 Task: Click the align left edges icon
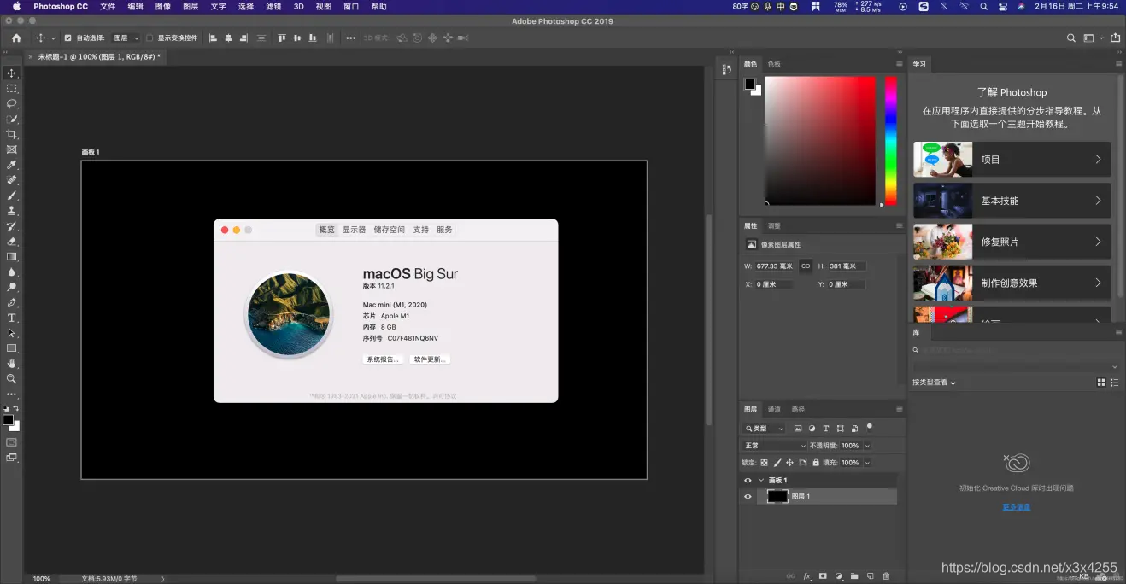click(214, 38)
